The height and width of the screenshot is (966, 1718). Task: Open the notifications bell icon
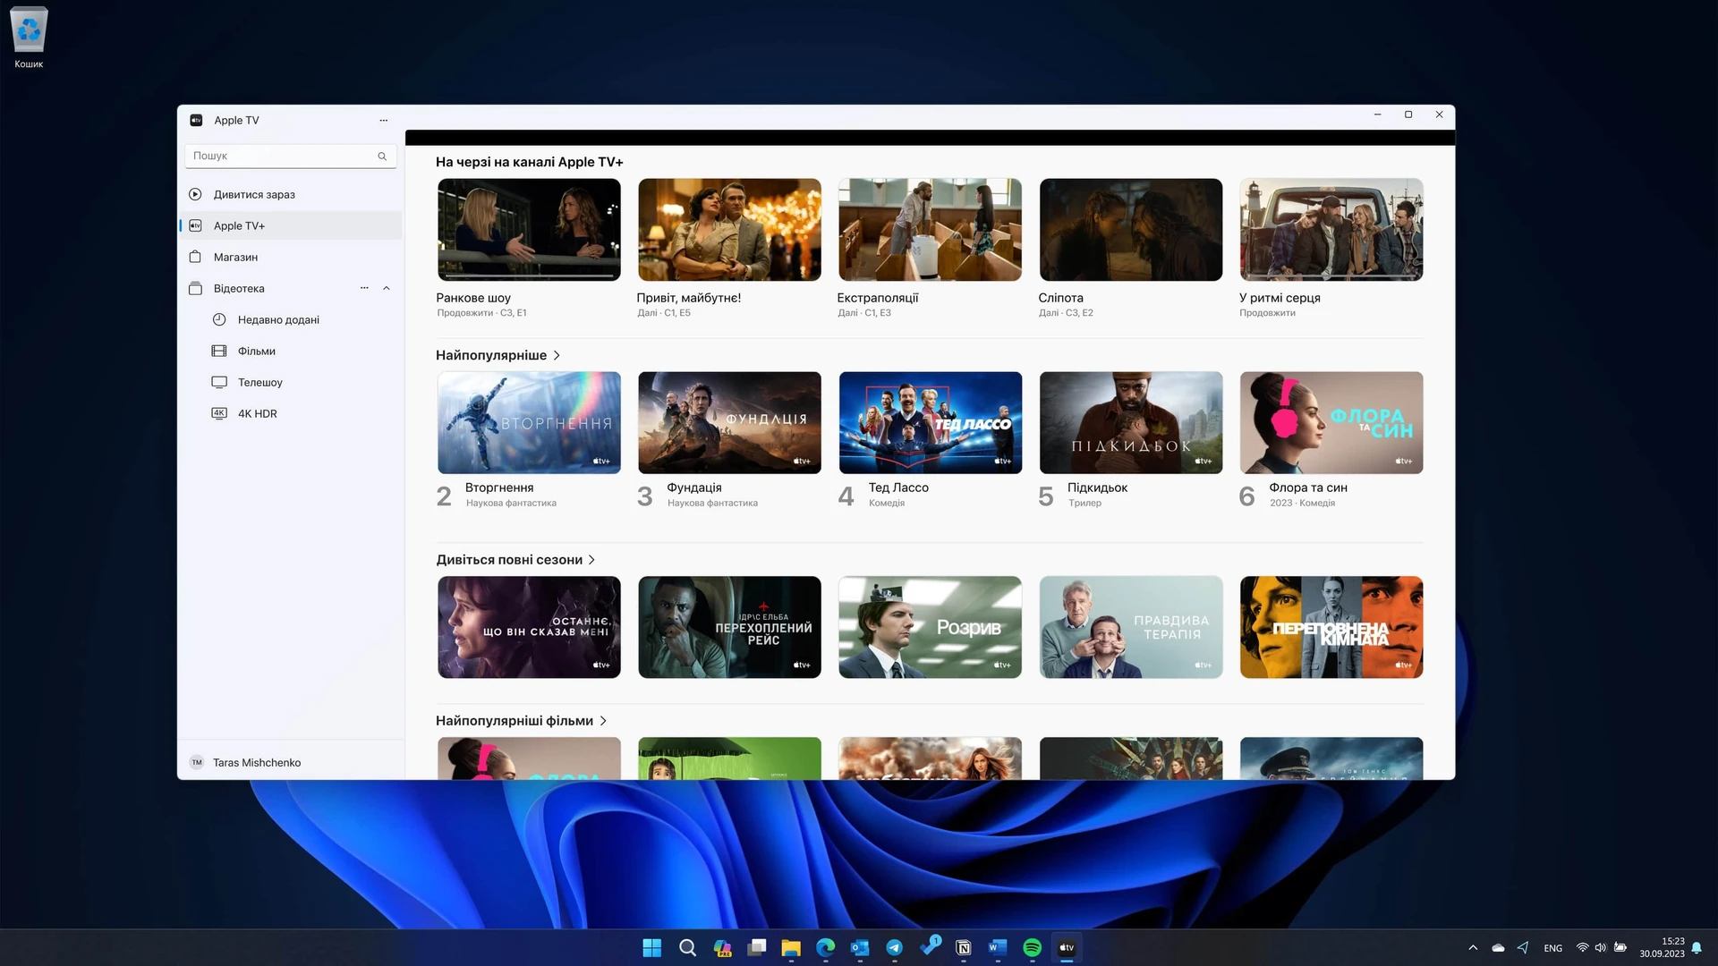[1697, 947]
